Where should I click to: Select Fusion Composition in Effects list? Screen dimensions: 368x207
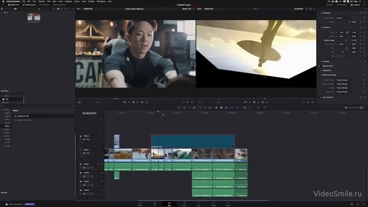44,120
